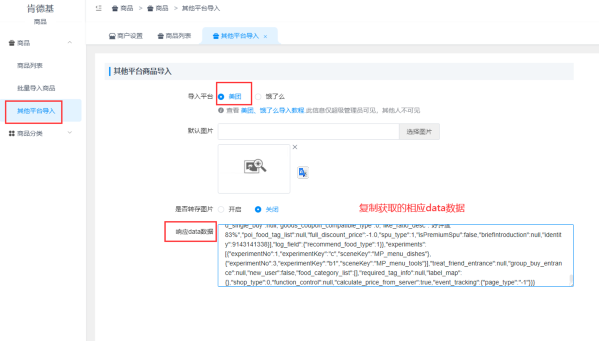Viewport: 599px width, 341px height.
Task: Click the info icon beside 查看 hint
Action: click(x=221, y=110)
